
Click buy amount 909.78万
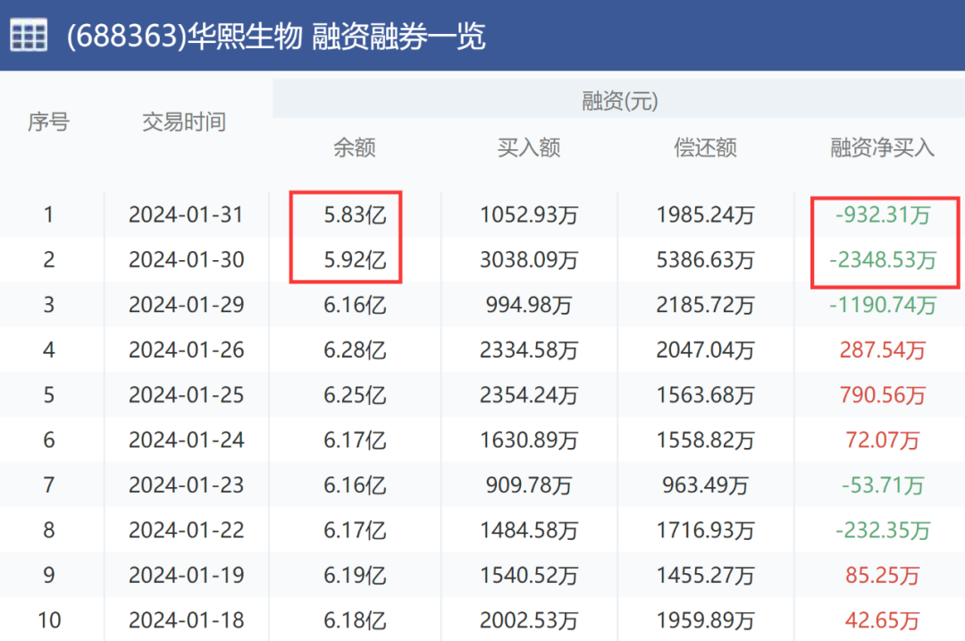click(x=529, y=485)
